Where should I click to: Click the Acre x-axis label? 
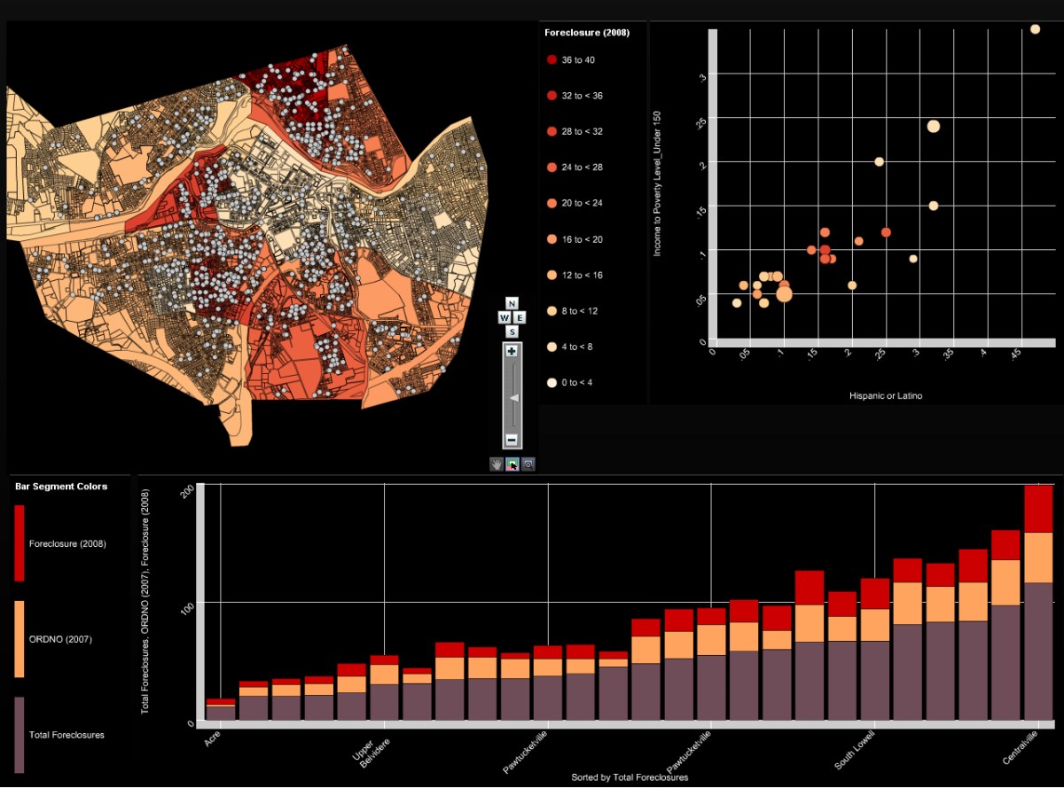point(212,738)
